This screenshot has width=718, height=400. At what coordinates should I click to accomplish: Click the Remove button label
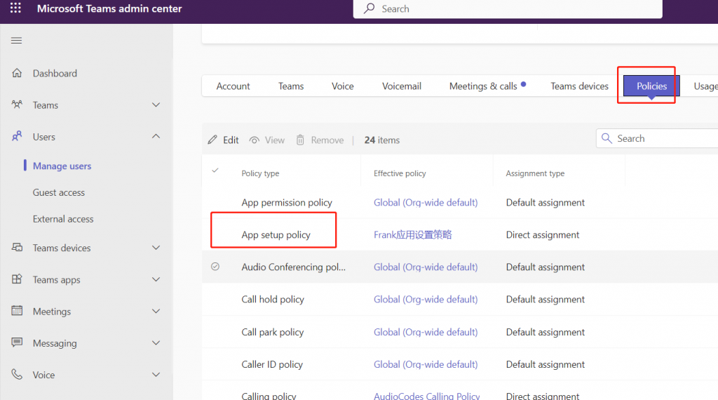pyautogui.click(x=327, y=140)
